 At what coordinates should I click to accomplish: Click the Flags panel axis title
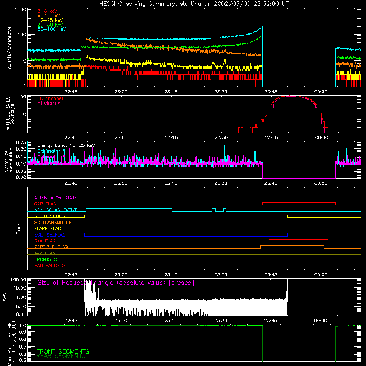[19, 228]
